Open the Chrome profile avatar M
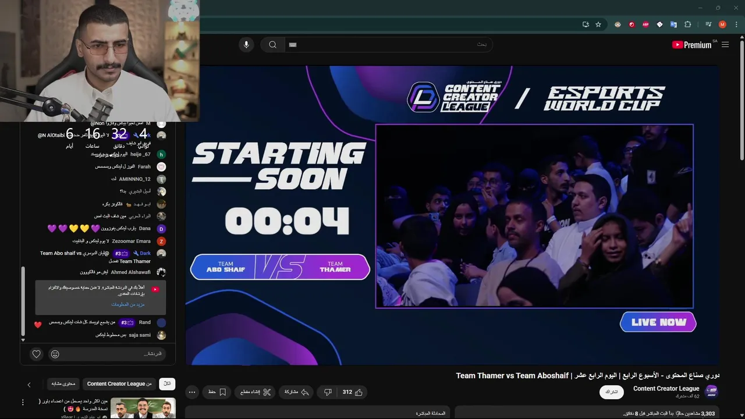The width and height of the screenshot is (745, 419). point(722,24)
